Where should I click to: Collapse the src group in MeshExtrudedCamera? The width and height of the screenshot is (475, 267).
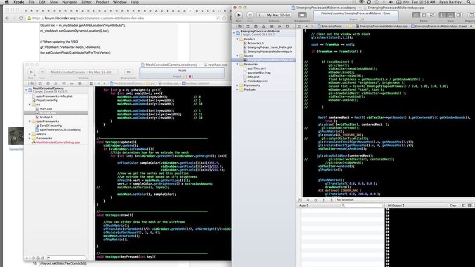[x=30, y=104]
